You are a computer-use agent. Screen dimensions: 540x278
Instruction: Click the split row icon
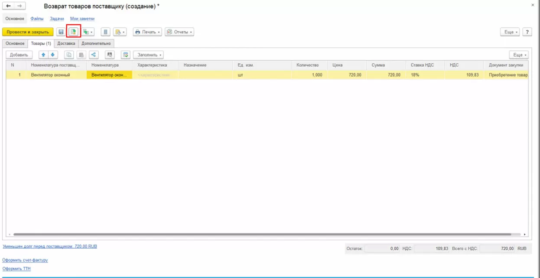pyautogui.click(x=94, y=55)
